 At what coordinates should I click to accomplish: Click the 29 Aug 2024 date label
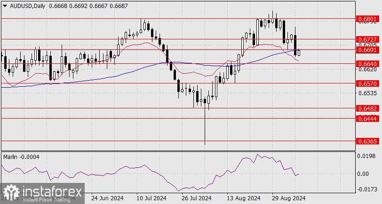click(x=288, y=198)
